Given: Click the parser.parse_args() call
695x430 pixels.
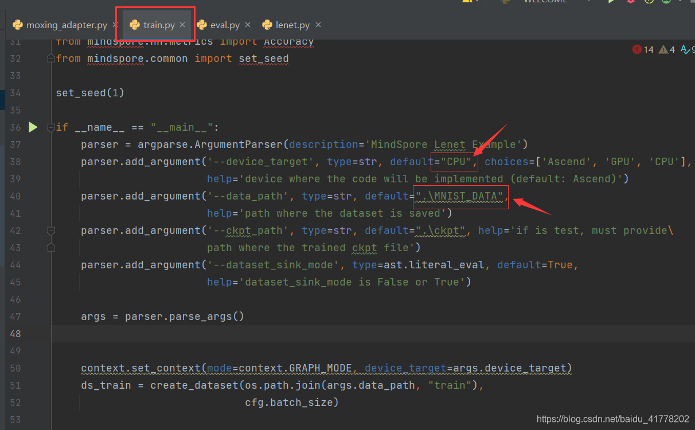Looking at the screenshot, I should point(185,316).
